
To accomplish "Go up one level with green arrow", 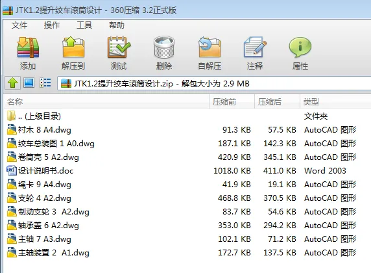I will (12, 83).
